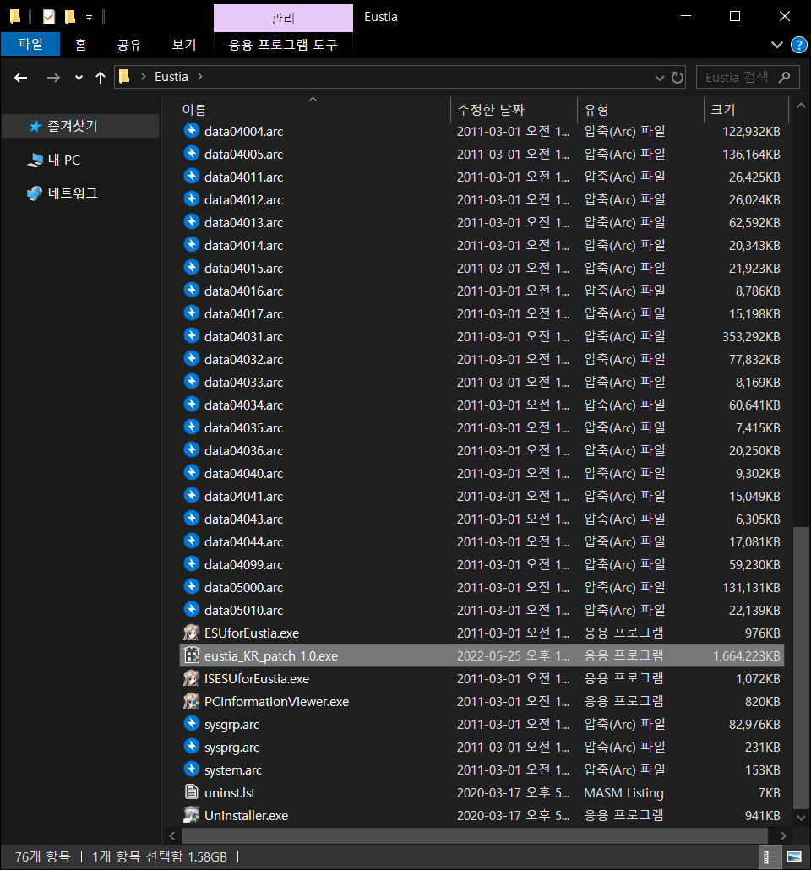The height and width of the screenshot is (870, 811).
Task: Click the sysgrp.arc archive icon
Action: coord(192,724)
